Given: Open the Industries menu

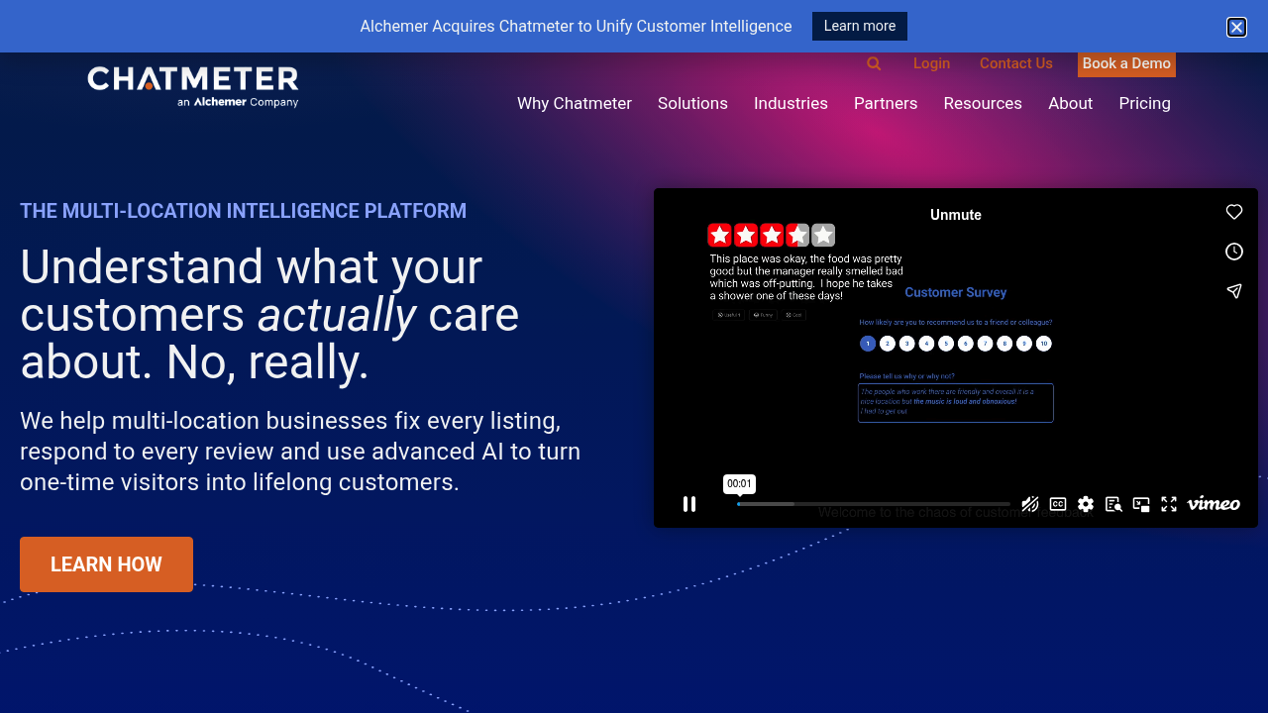Looking at the screenshot, I should [x=791, y=103].
